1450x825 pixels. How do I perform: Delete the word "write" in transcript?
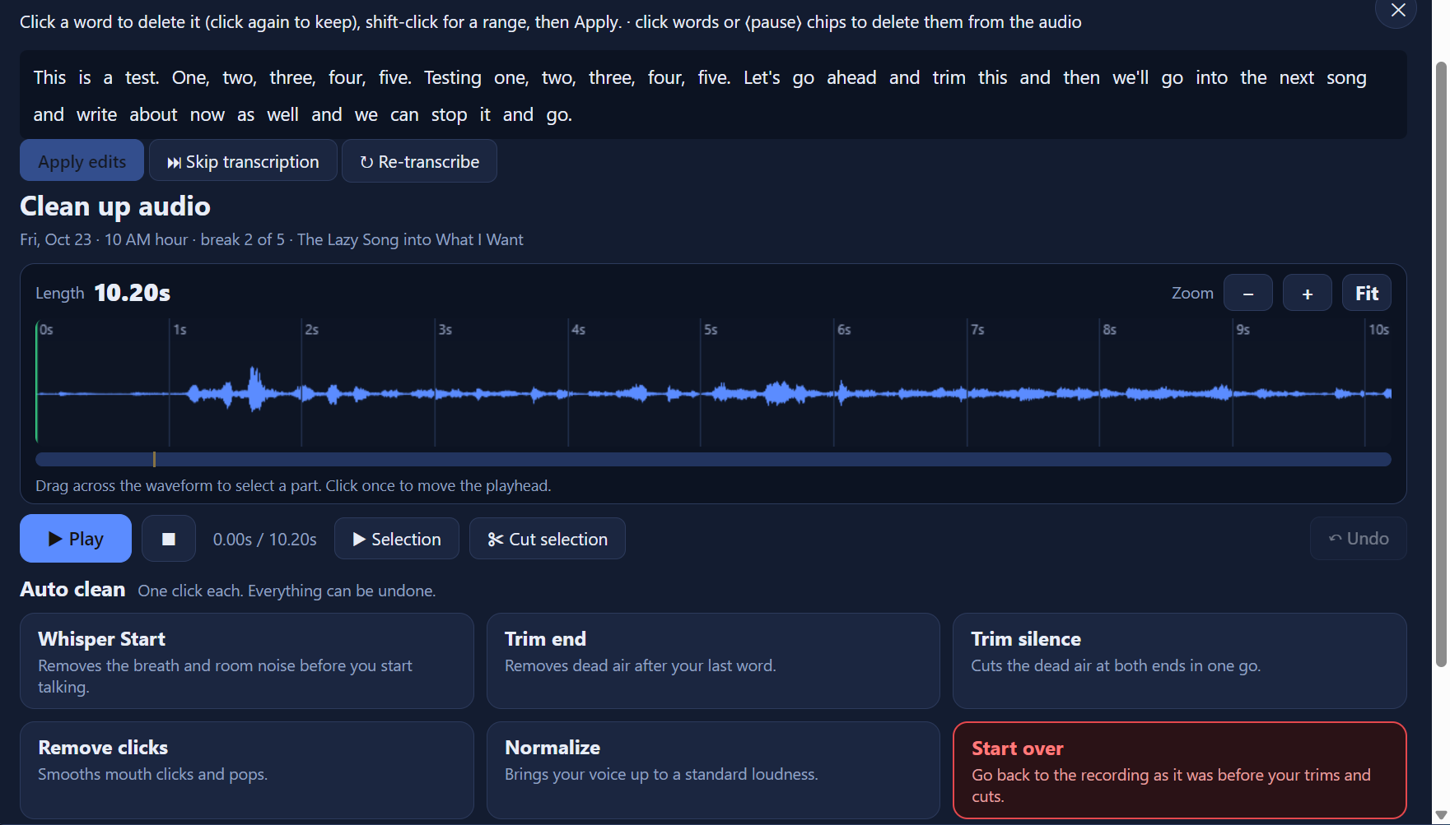(96, 114)
